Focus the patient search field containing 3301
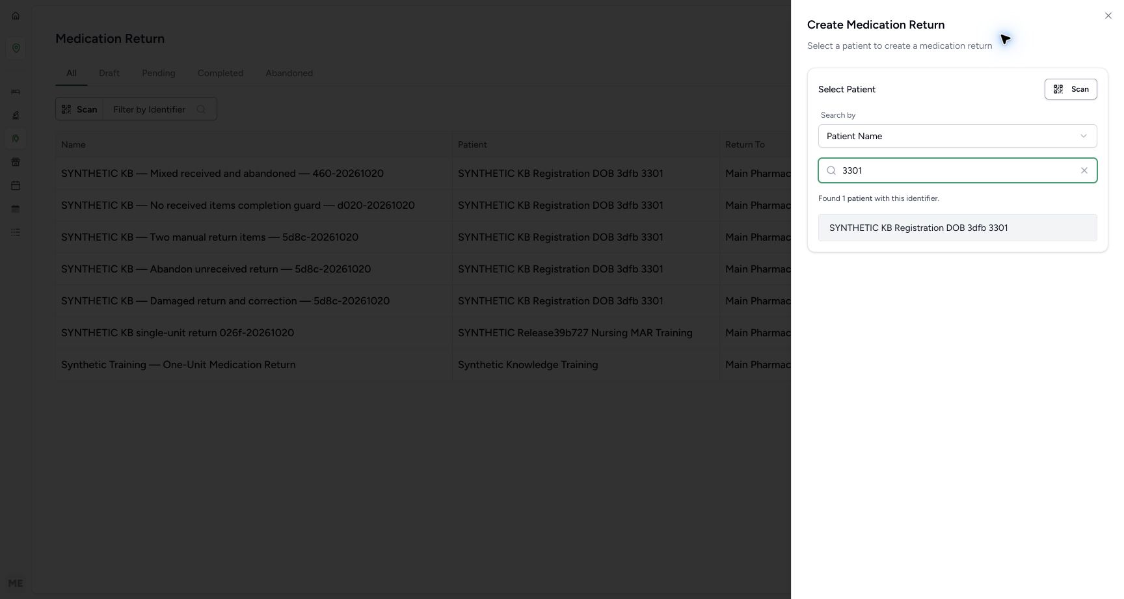 pyautogui.click(x=957, y=170)
